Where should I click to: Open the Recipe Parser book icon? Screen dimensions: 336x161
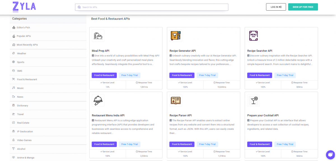[176, 100]
